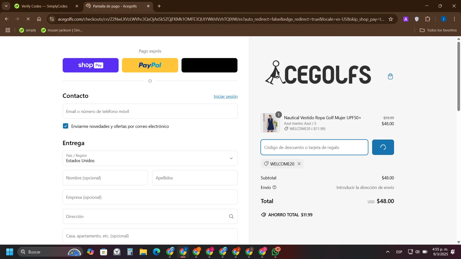Open musan jackson bookmark

tap(62, 30)
